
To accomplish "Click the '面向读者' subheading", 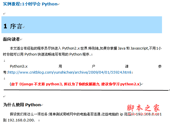I will pos(11,39).
